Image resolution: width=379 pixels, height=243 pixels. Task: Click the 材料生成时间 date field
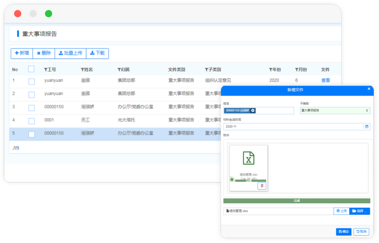tap(293, 127)
